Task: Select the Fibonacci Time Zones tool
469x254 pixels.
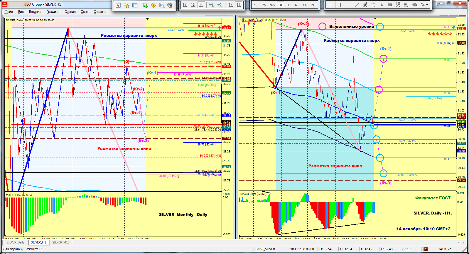Action: tap(406, 5)
